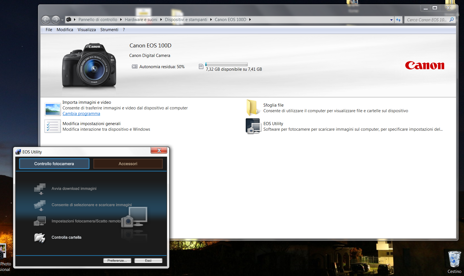This screenshot has width=464, height=276.
Task: Click the Avvia download immagini icon
Action: click(40, 189)
